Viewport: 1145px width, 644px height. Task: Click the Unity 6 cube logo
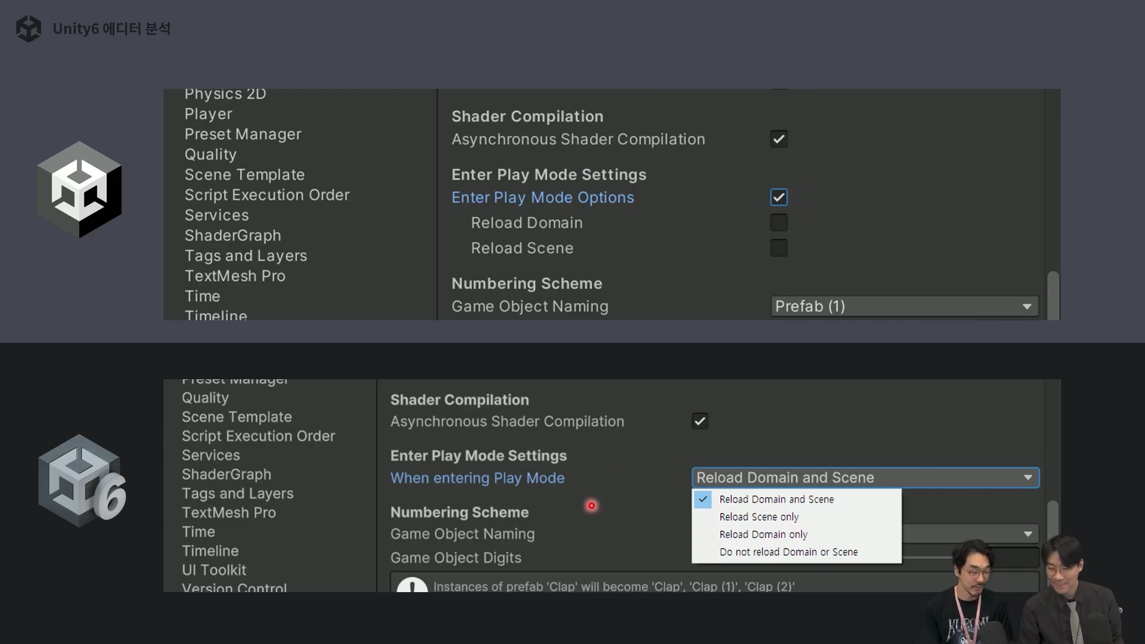pos(82,481)
